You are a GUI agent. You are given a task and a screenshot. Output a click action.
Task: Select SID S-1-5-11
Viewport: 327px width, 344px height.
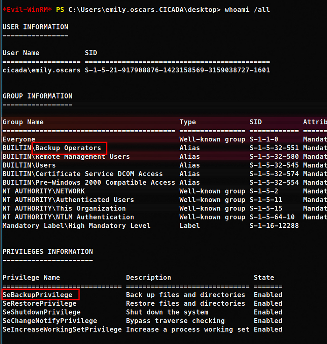(266, 200)
